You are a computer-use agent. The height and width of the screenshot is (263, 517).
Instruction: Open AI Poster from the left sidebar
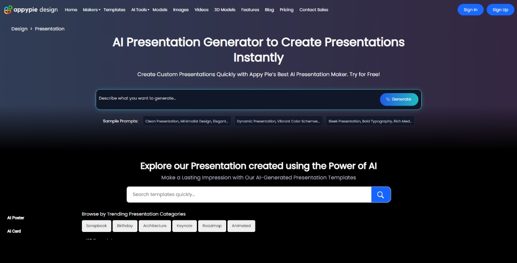click(16, 218)
